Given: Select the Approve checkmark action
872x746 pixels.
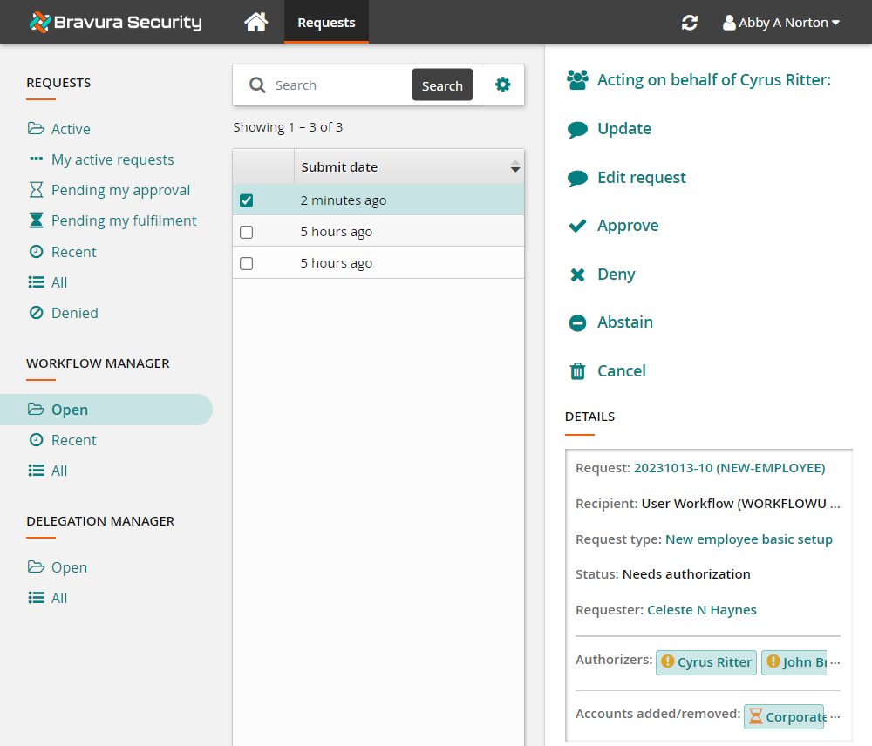Looking at the screenshot, I should 625,225.
